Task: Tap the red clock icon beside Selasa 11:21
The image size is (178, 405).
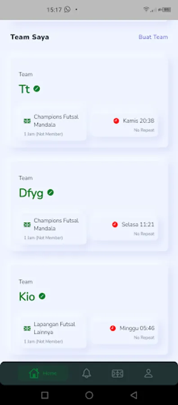Action: pos(115,225)
